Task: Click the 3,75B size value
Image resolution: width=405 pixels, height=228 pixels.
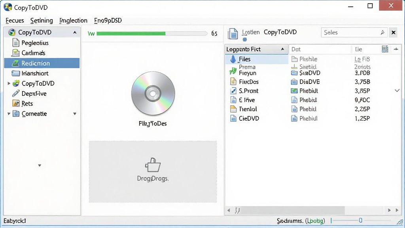Action: pyautogui.click(x=362, y=82)
